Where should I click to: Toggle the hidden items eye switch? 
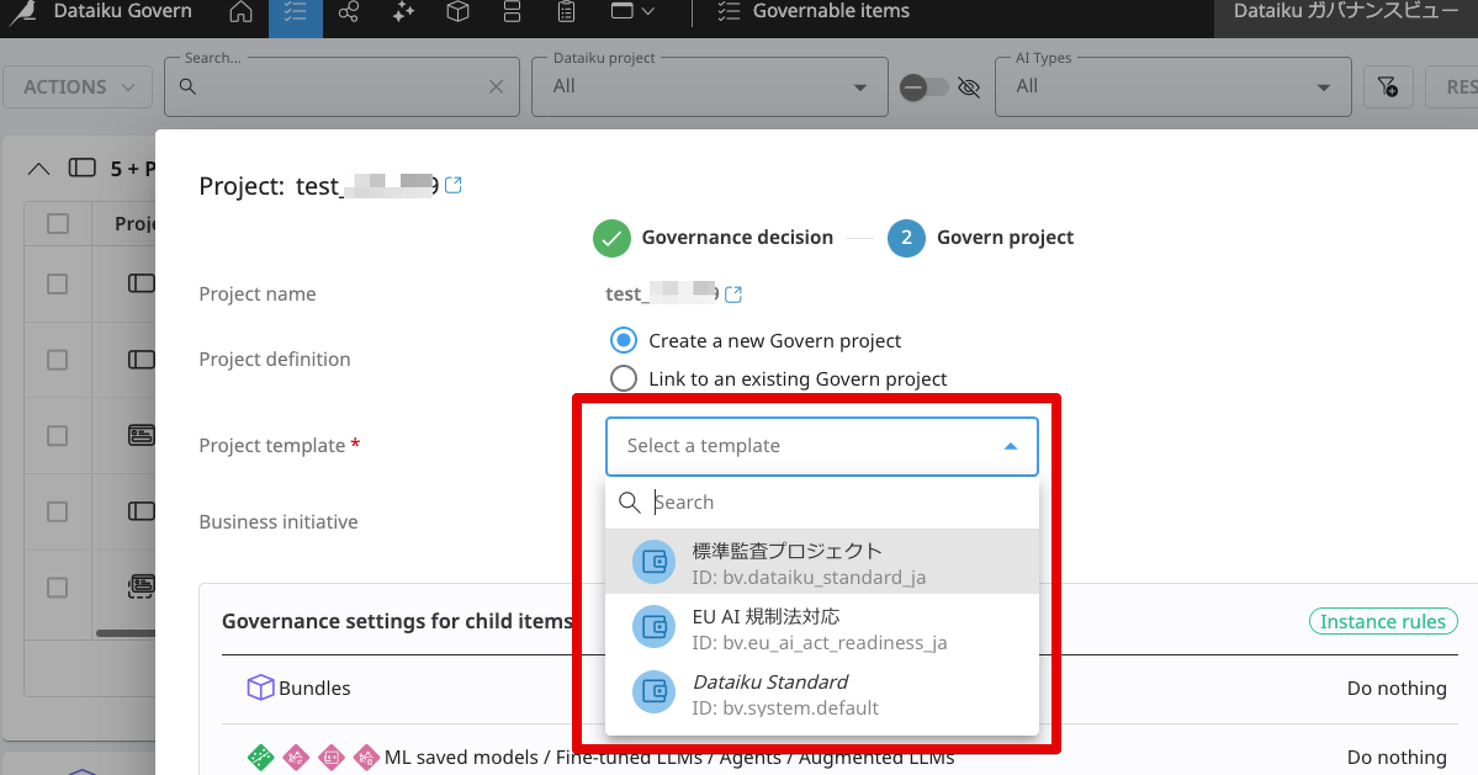(923, 87)
